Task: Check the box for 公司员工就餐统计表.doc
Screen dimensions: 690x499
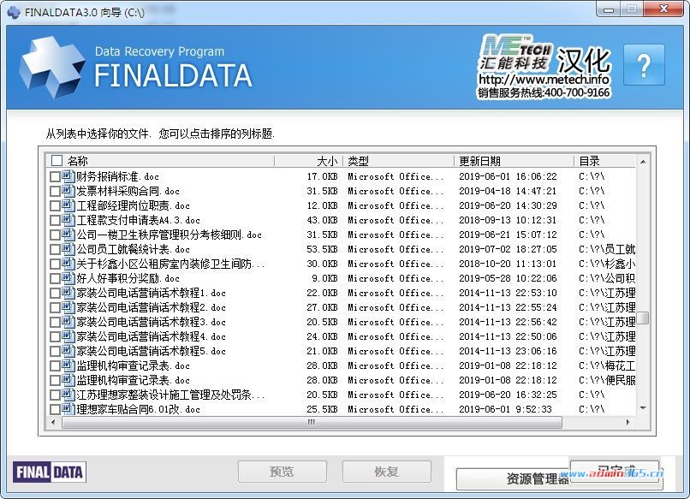Action: (55, 250)
